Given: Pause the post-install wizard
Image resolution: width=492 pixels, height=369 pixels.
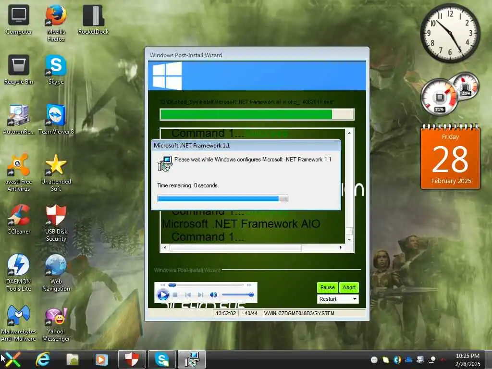Looking at the screenshot, I should (x=327, y=287).
